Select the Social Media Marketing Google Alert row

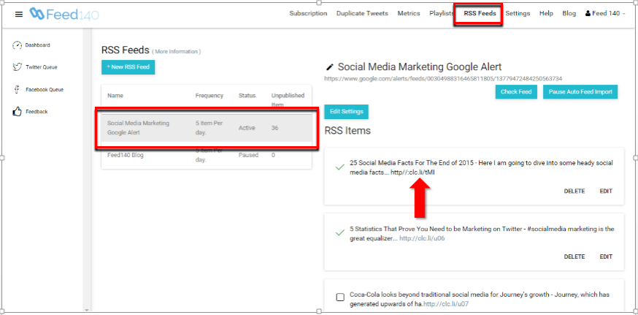point(207,128)
